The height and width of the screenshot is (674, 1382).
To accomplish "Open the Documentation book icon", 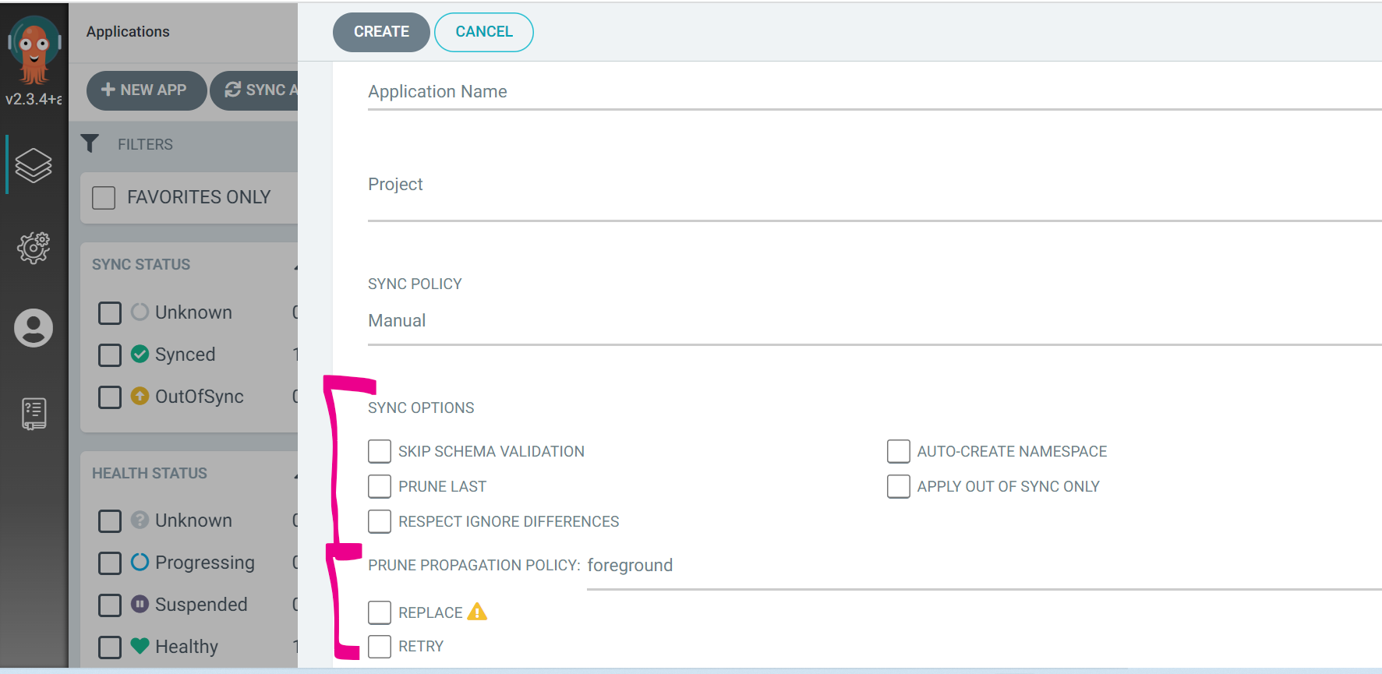I will click(x=34, y=414).
